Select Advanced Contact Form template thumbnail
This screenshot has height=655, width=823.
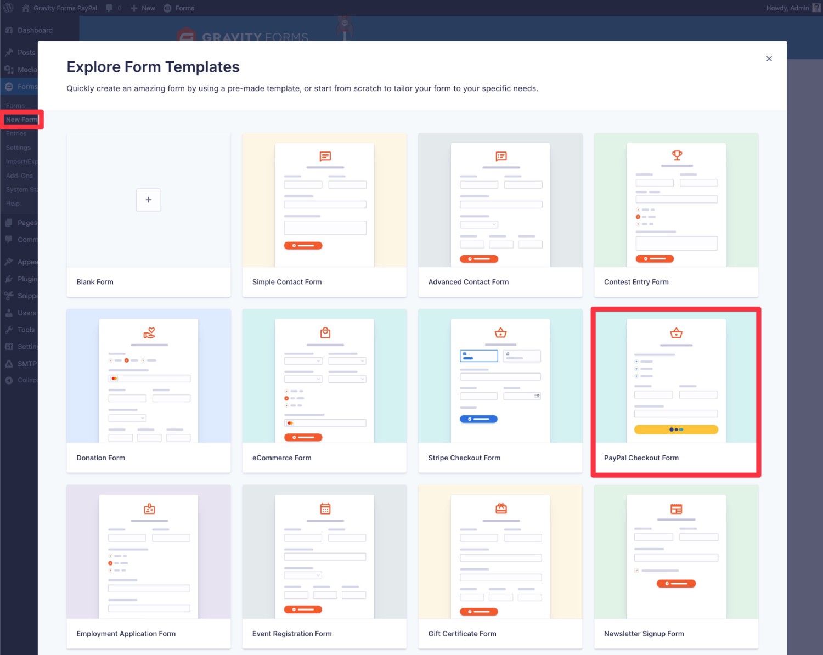(x=500, y=200)
